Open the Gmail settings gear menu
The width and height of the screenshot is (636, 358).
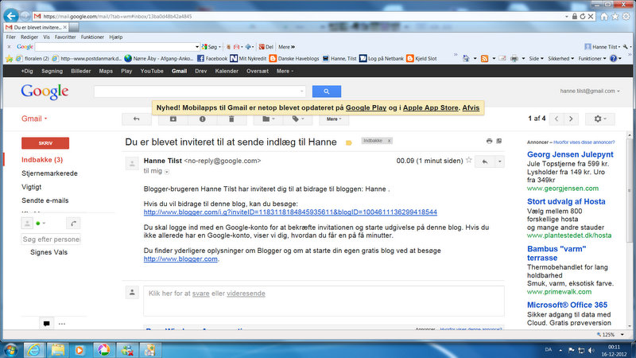[x=600, y=119]
